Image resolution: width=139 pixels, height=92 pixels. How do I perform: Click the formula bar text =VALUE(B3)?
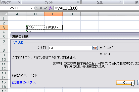(x=66, y=8)
